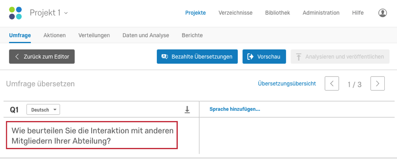Open the user account profile icon
This screenshot has height=163, width=397.
[383, 13]
